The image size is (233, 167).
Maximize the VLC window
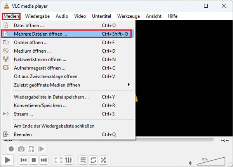tap(206, 6)
